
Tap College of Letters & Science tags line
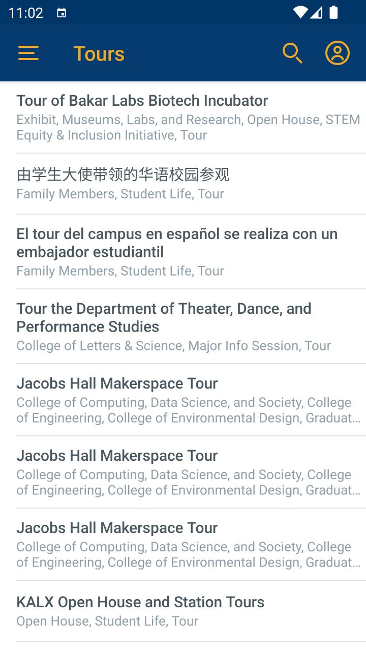click(173, 346)
